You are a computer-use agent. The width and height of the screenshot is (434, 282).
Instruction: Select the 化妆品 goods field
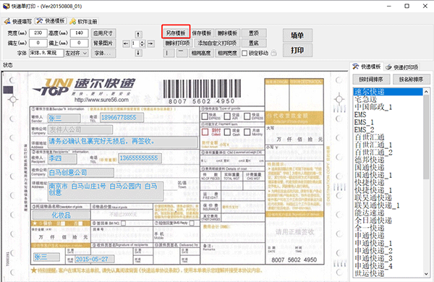(61, 215)
